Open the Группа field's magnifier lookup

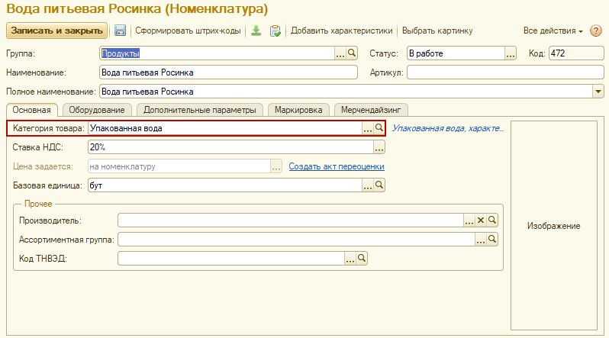click(x=352, y=53)
